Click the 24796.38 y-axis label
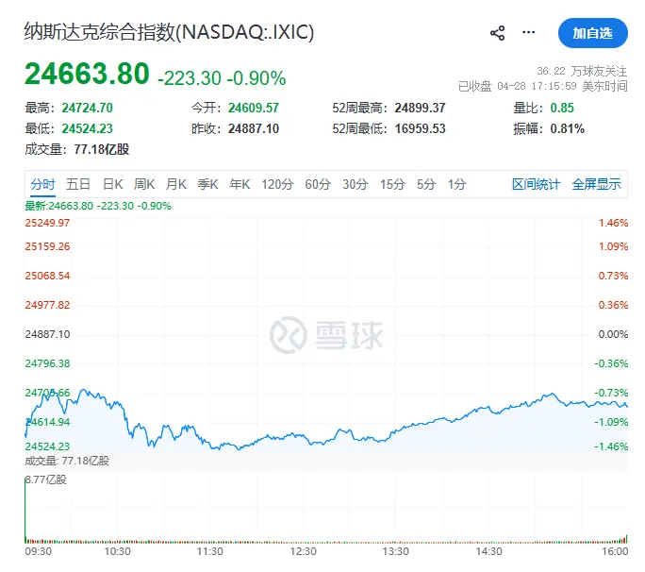Screen dimensions: 645x572 (x=47, y=363)
